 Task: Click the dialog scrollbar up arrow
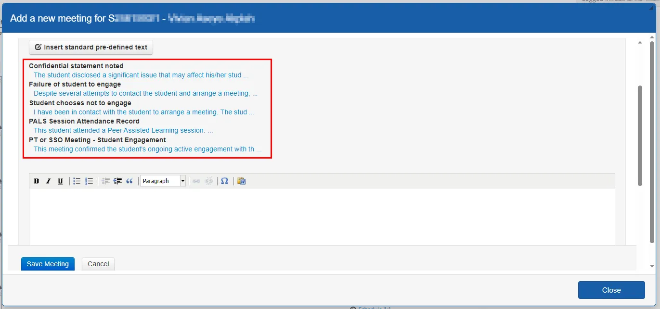click(640, 42)
